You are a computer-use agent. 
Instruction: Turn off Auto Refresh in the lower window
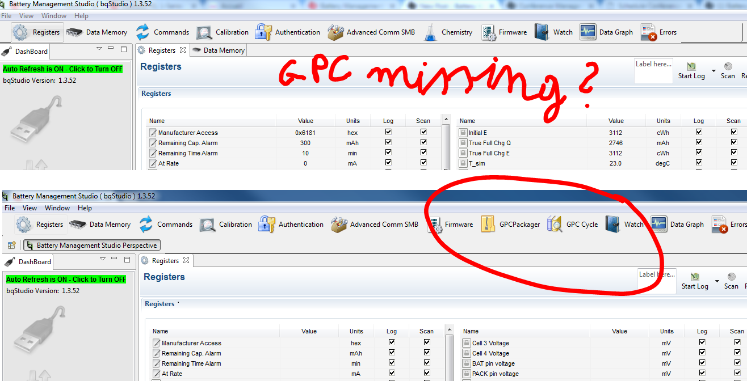[66, 280]
